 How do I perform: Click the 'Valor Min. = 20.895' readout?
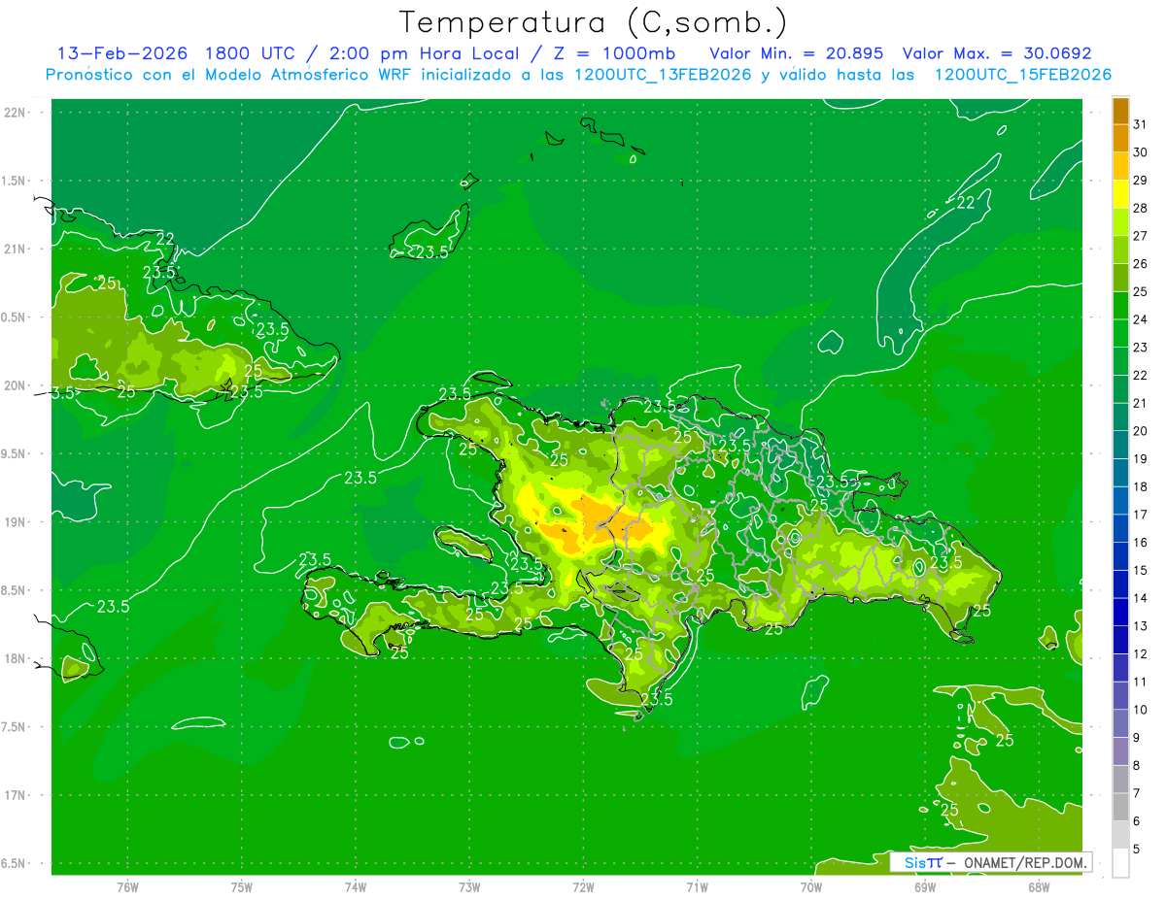pyautogui.click(x=797, y=53)
